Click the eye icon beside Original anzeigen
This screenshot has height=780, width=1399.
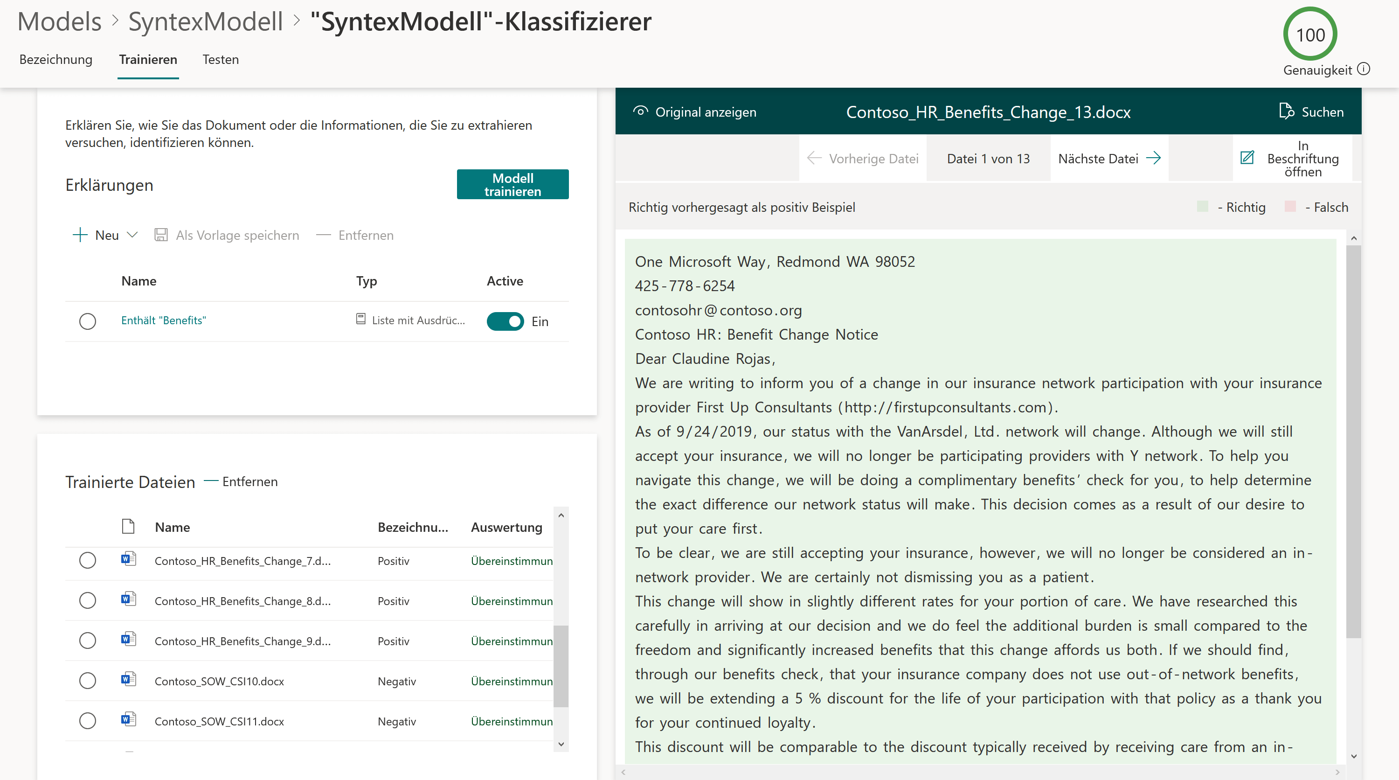tap(640, 111)
